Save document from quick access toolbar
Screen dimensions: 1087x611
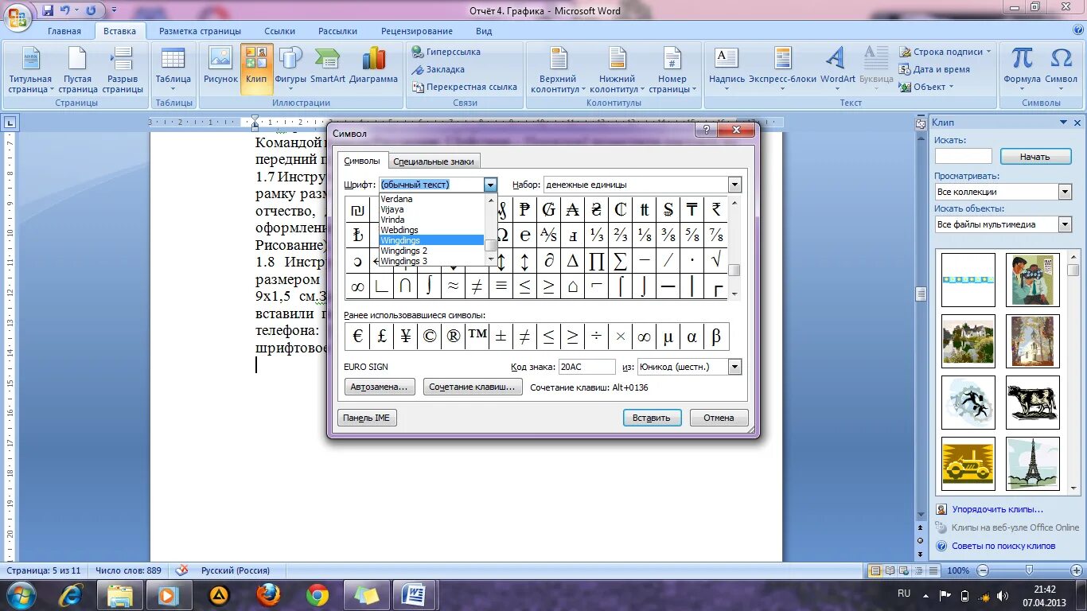(48, 10)
